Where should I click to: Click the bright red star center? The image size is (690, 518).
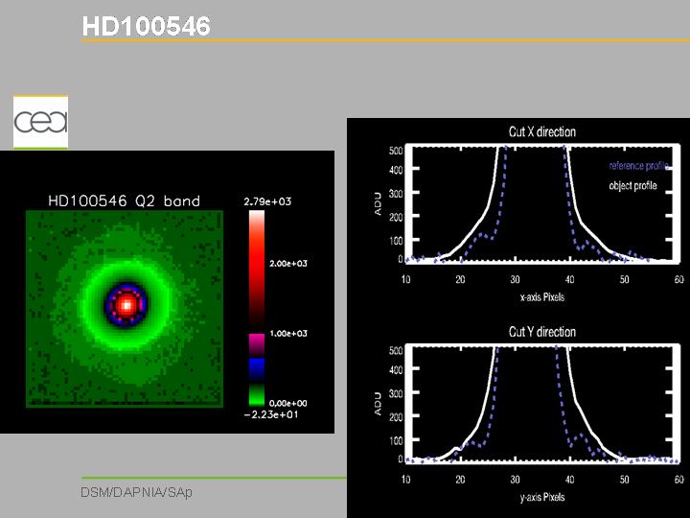(126, 305)
